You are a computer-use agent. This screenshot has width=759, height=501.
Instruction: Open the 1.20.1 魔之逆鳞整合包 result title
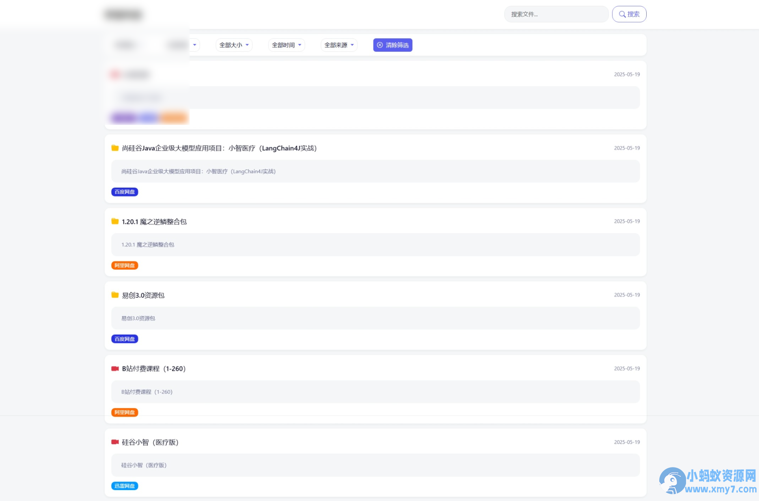click(x=154, y=222)
